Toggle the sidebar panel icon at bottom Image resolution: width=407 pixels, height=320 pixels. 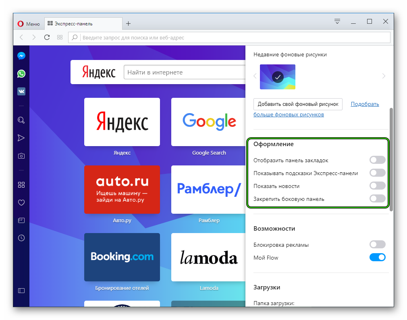tap(21, 291)
